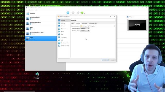The width and height of the screenshot is (165, 92).
Task: Open the Macchina menu
Action: click(31, 10)
